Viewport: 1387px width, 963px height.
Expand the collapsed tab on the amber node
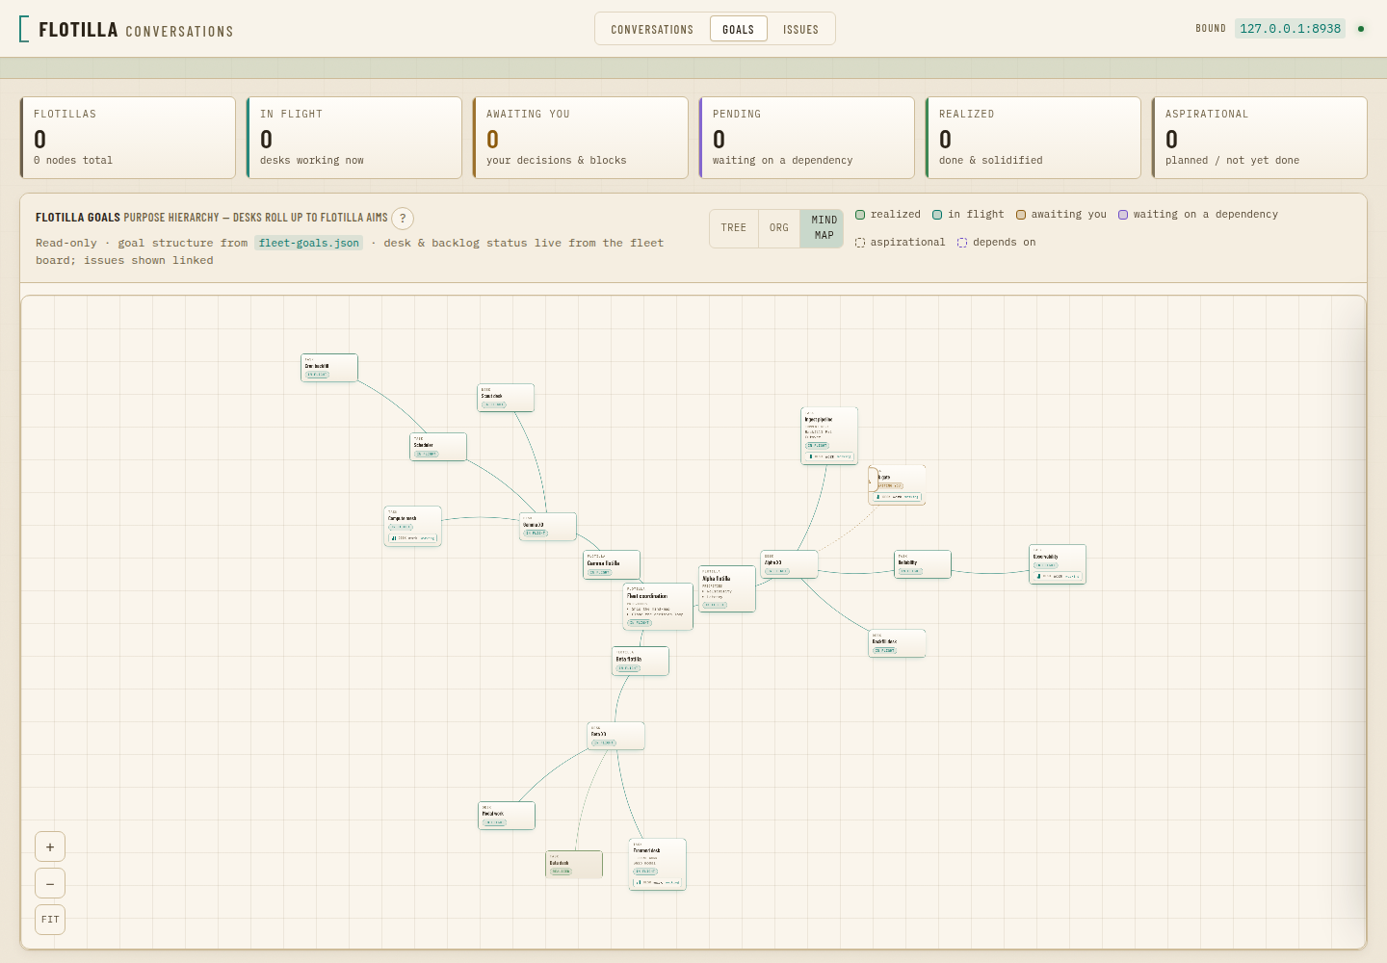[873, 479]
